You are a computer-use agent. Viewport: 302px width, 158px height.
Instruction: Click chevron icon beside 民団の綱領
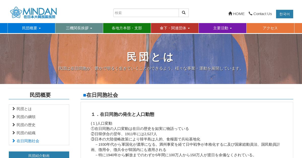click(14, 117)
